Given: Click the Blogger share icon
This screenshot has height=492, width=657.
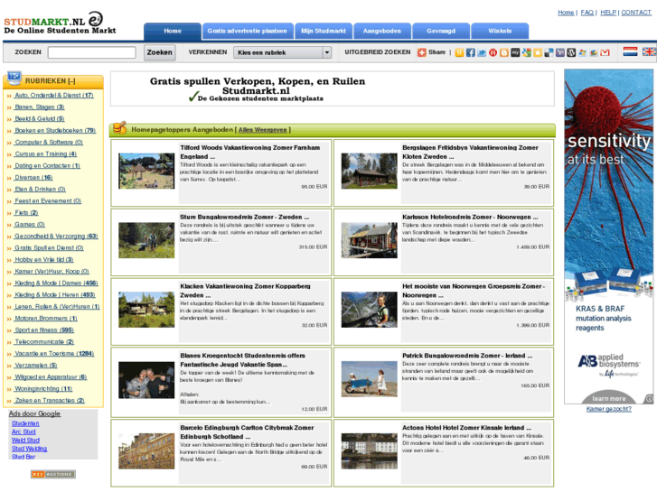Looking at the screenshot, I should point(503,52).
